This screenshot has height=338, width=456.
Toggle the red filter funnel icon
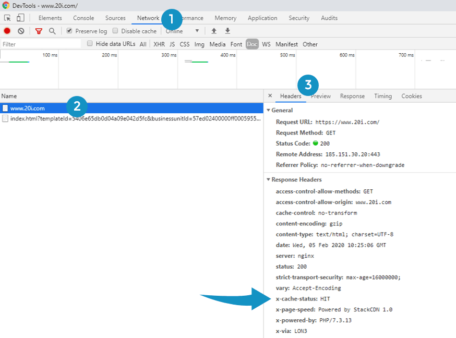pos(39,31)
